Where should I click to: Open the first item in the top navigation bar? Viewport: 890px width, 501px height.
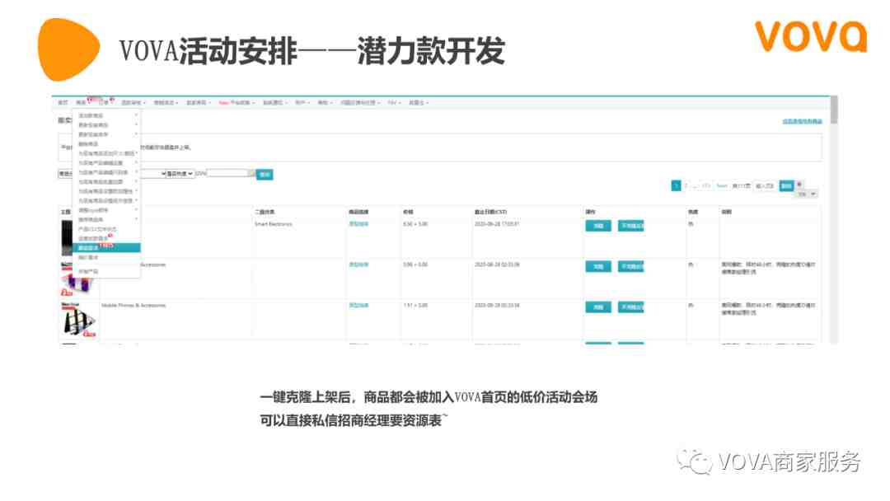63,103
